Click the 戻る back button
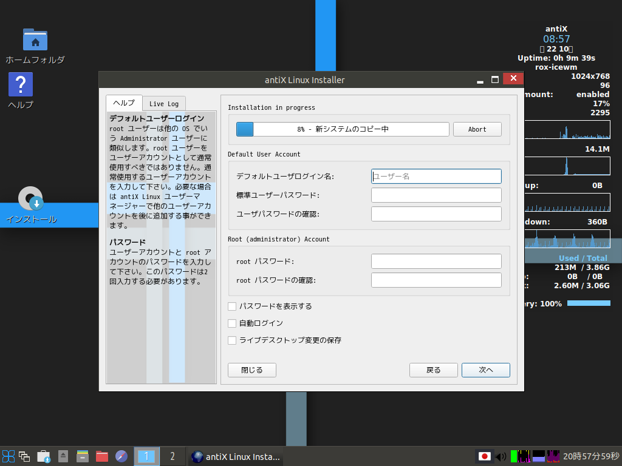Viewport: 622px width, 466px height. [x=434, y=370]
